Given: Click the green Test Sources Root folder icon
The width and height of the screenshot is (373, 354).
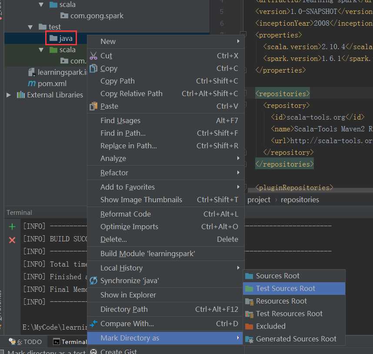Looking at the screenshot, I should (249, 289).
